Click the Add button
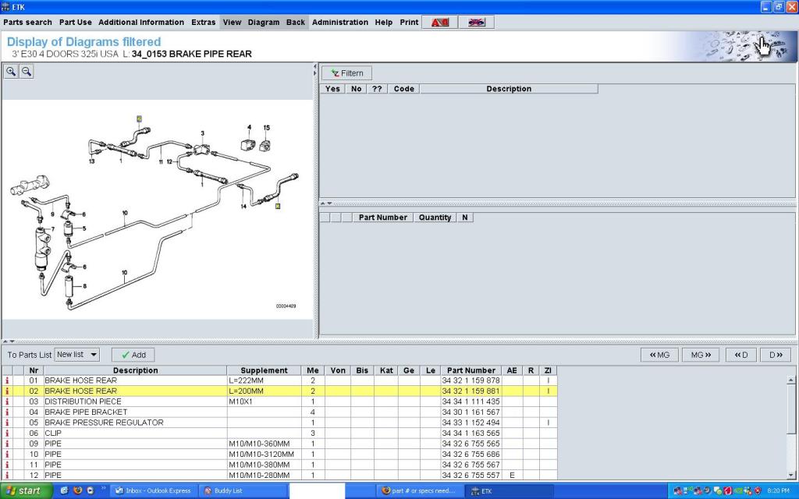 [133, 355]
